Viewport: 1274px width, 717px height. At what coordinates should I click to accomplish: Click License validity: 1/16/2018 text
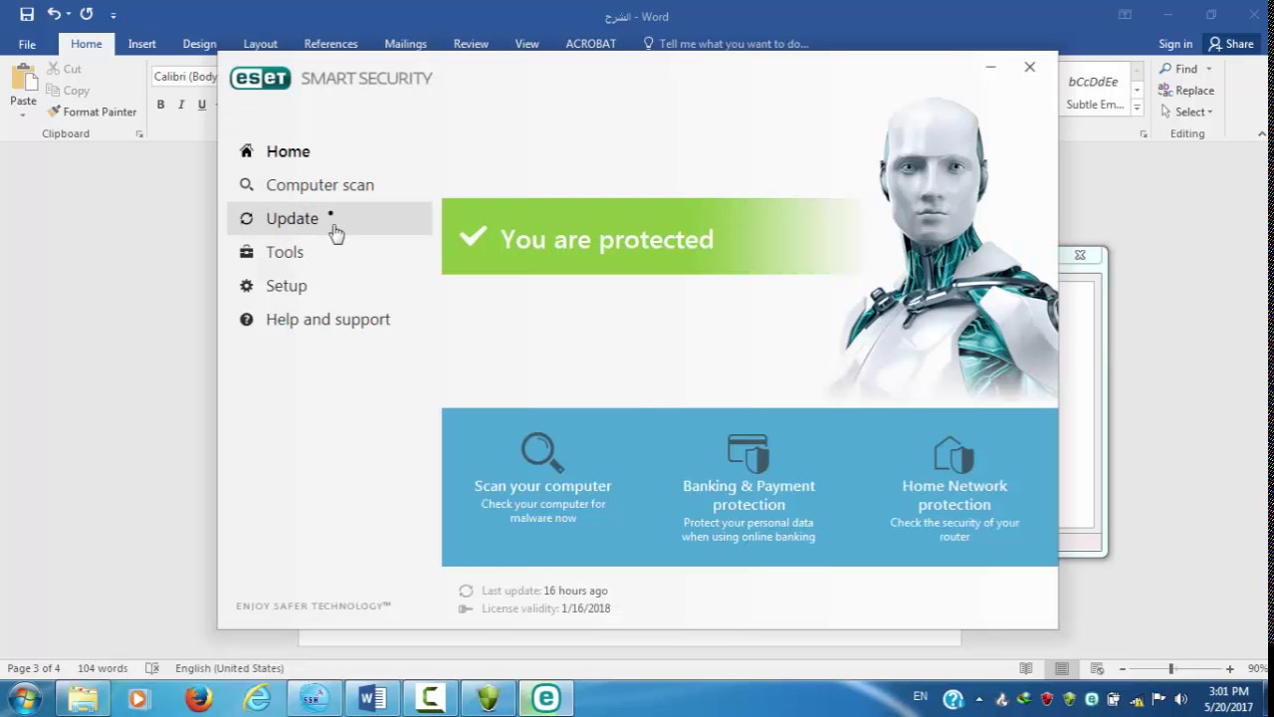click(545, 608)
